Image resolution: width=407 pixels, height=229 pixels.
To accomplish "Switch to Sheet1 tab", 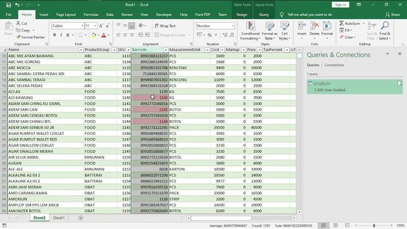I will (x=59, y=218).
